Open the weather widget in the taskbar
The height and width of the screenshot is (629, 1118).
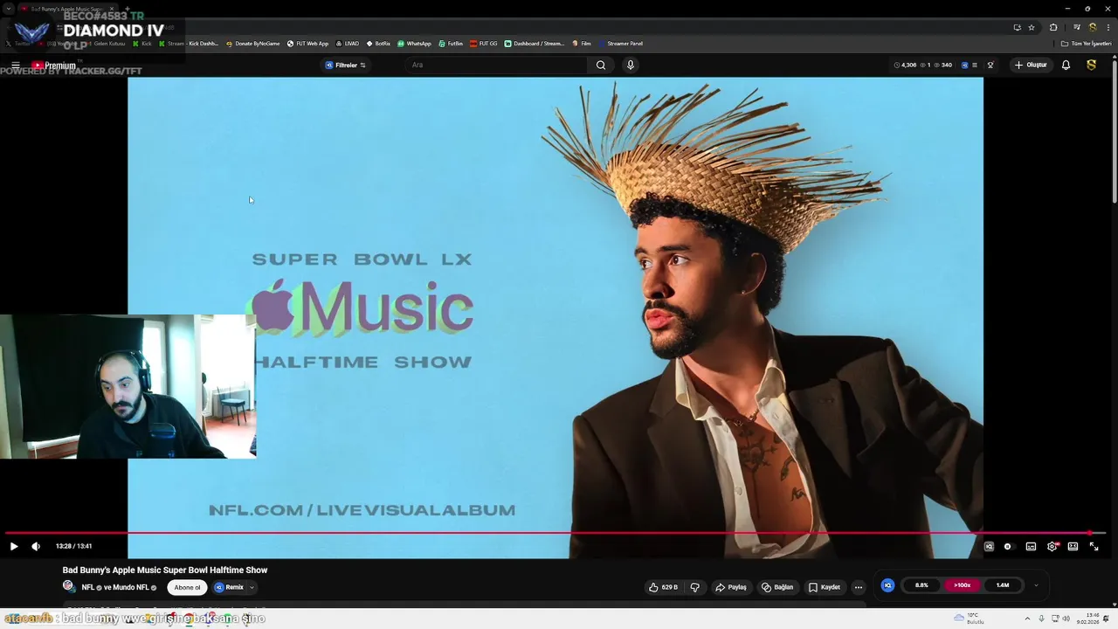click(970, 618)
